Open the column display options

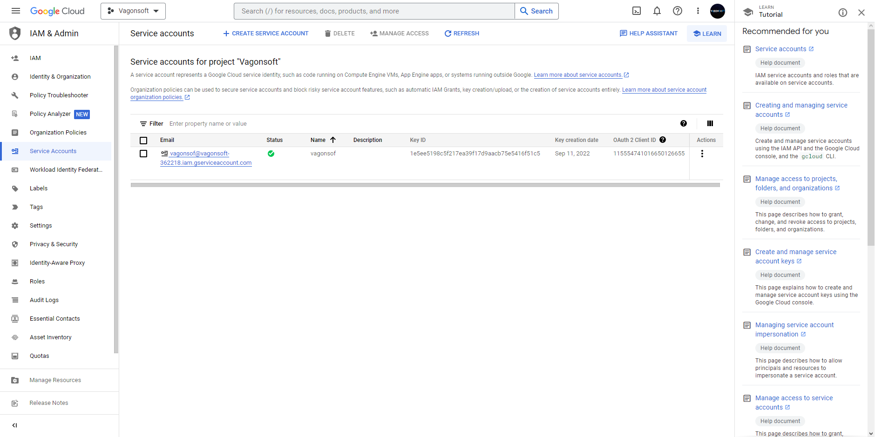tap(710, 123)
